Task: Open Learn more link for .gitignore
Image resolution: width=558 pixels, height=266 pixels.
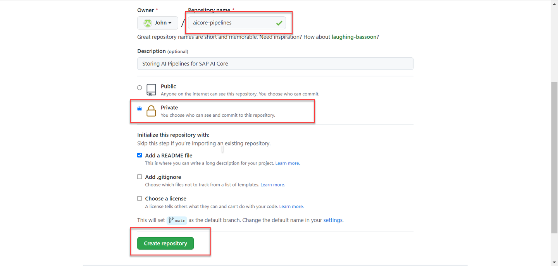Action: [272, 185]
